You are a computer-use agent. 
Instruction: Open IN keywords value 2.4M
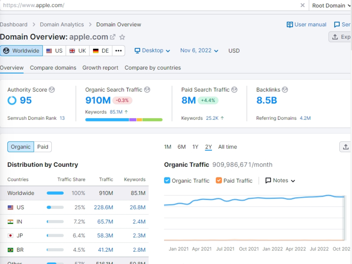tap(139, 222)
